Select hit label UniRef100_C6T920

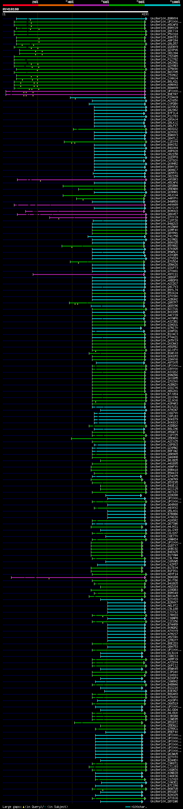click(x=164, y=160)
